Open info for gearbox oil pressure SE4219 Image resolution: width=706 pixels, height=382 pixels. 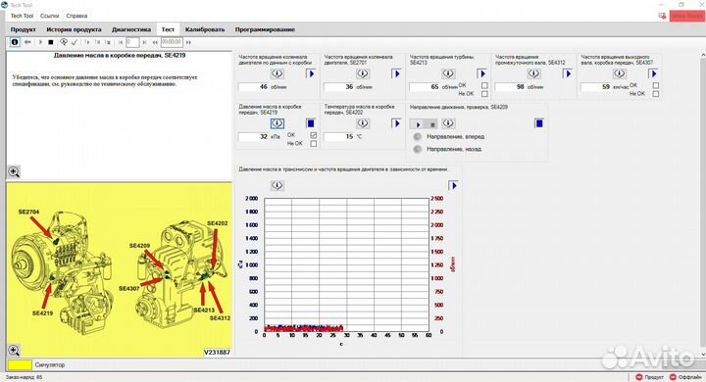click(x=277, y=122)
